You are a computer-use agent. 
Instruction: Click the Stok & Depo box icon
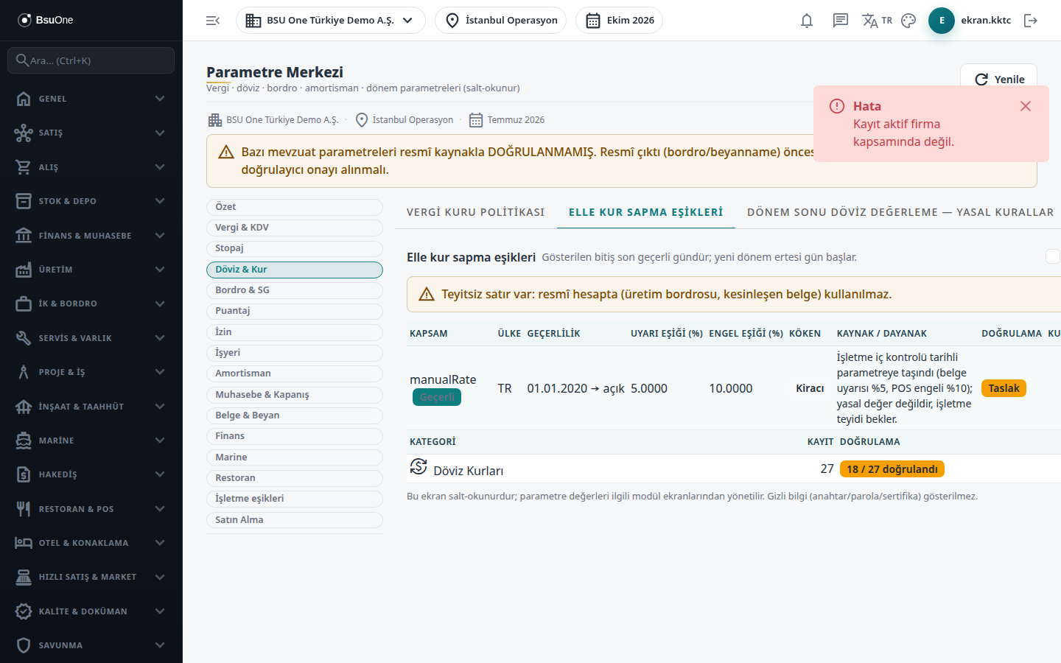[24, 201]
